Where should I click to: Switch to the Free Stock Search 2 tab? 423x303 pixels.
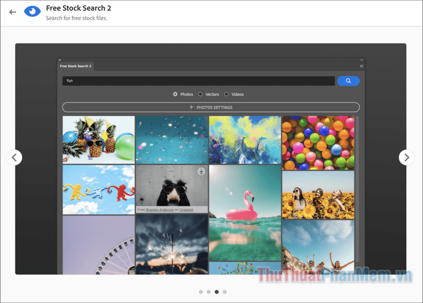76,66
